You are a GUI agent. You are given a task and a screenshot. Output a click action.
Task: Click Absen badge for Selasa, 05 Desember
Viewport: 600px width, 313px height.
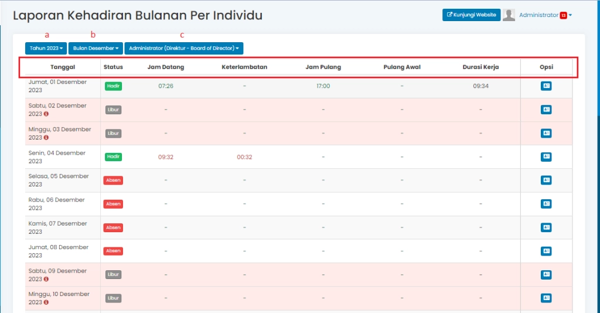[113, 180]
